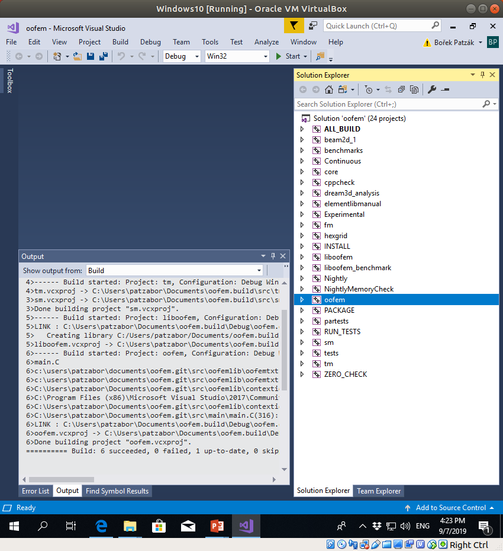
Task: Toggle auto-hide pin on Solution Explorer
Action: [x=482, y=75]
